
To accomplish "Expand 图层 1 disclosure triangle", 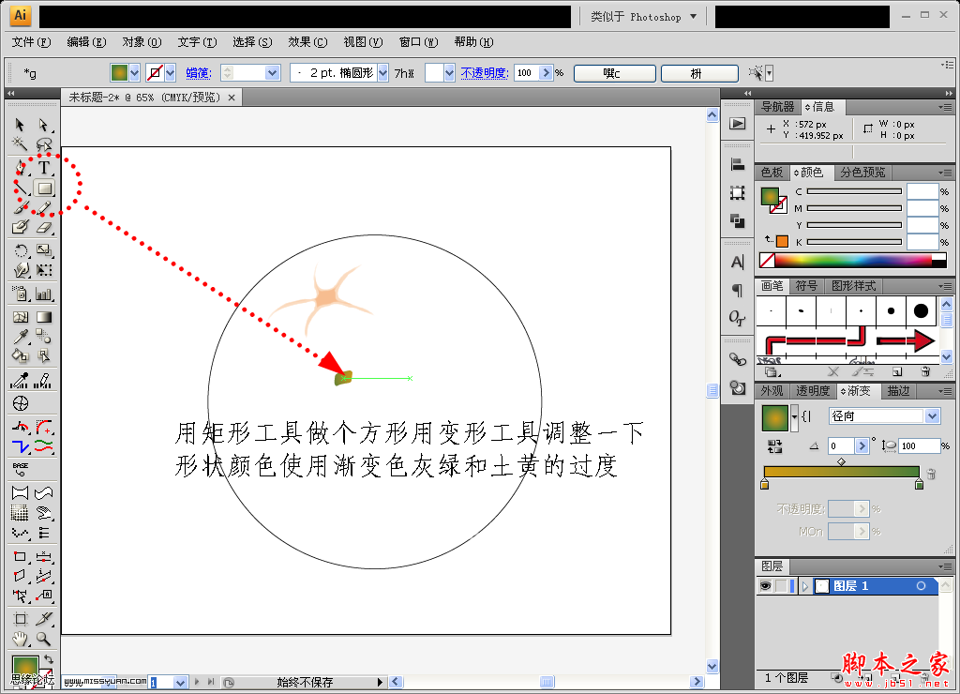I will [805, 586].
